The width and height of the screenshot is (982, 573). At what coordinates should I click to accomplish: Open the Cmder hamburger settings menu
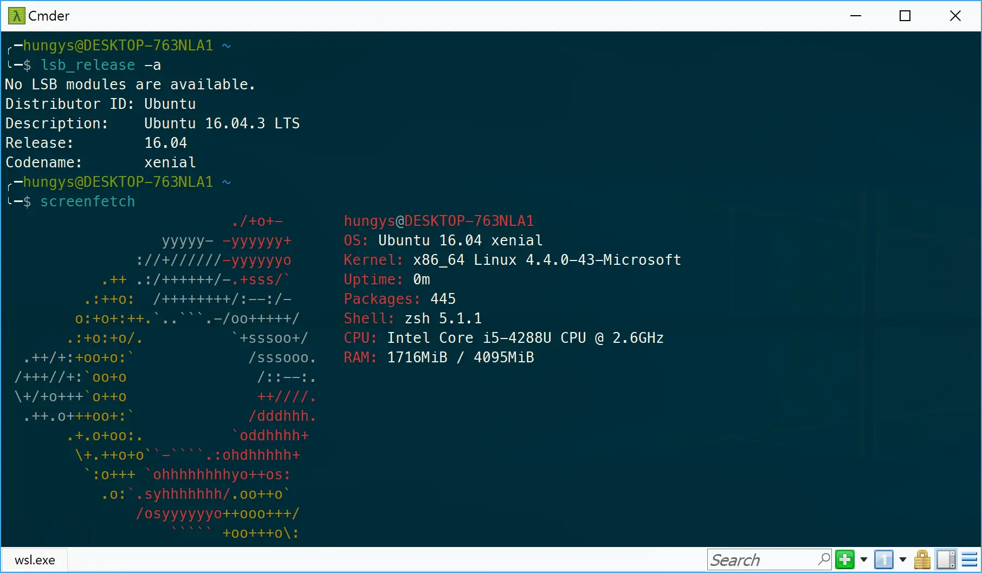tap(970, 559)
